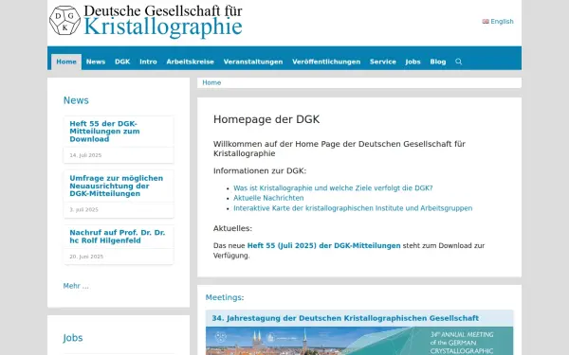This screenshot has width=569, height=355.
Task: Open the search magnifier icon in navbar
Action: pyautogui.click(x=459, y=62)
